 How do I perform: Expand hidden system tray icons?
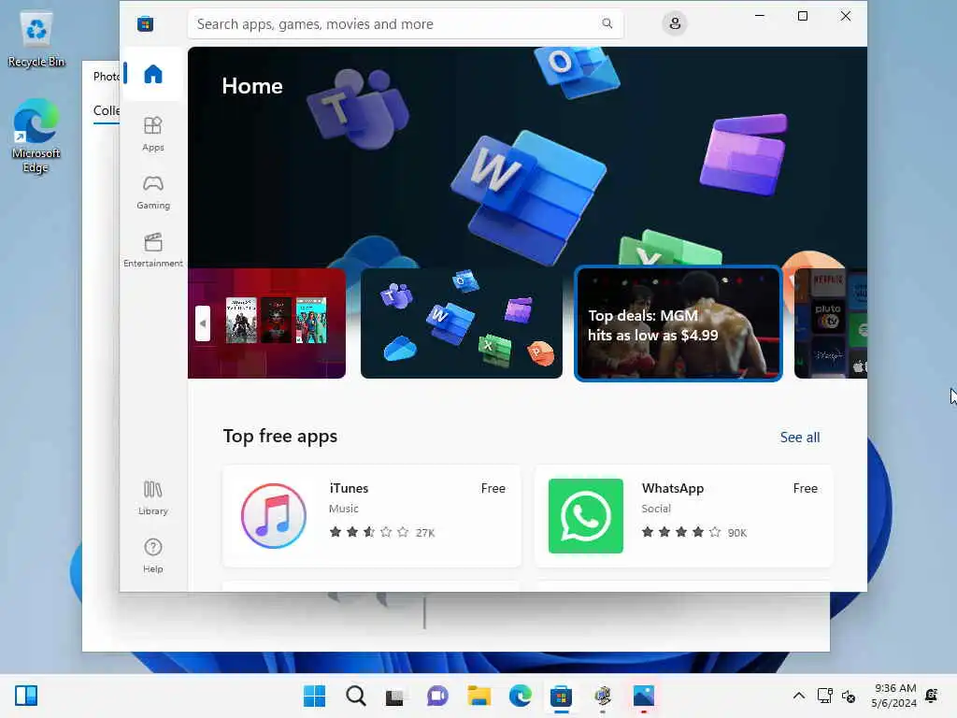pos(798,696)
